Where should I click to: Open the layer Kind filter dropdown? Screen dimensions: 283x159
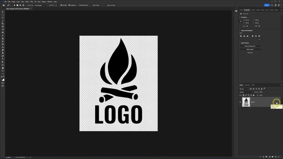pos(244,89)
